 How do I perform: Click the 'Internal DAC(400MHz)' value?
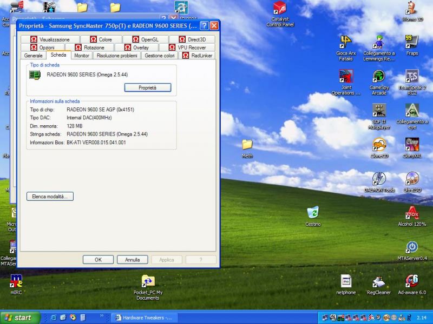[89, 118]
